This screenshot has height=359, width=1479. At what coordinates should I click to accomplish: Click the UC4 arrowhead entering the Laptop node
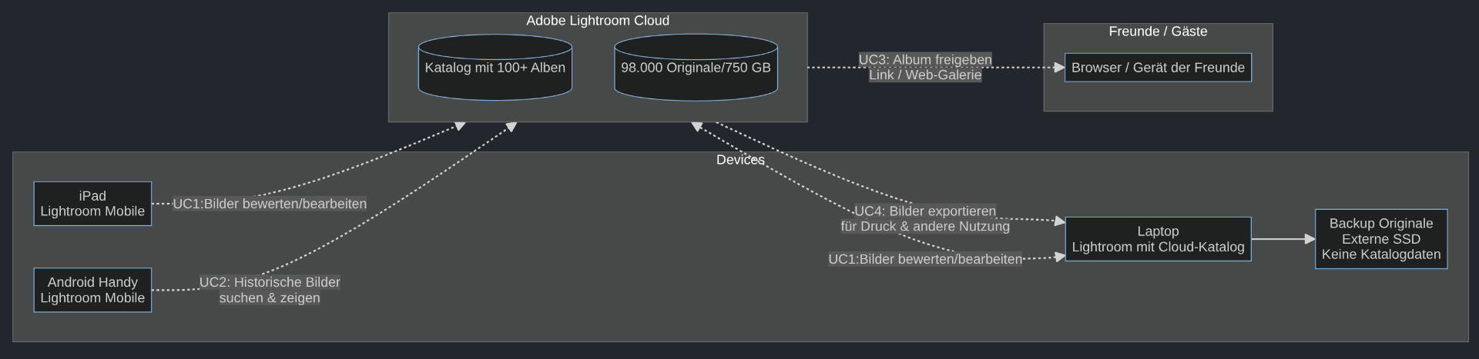coord(1060,221)
